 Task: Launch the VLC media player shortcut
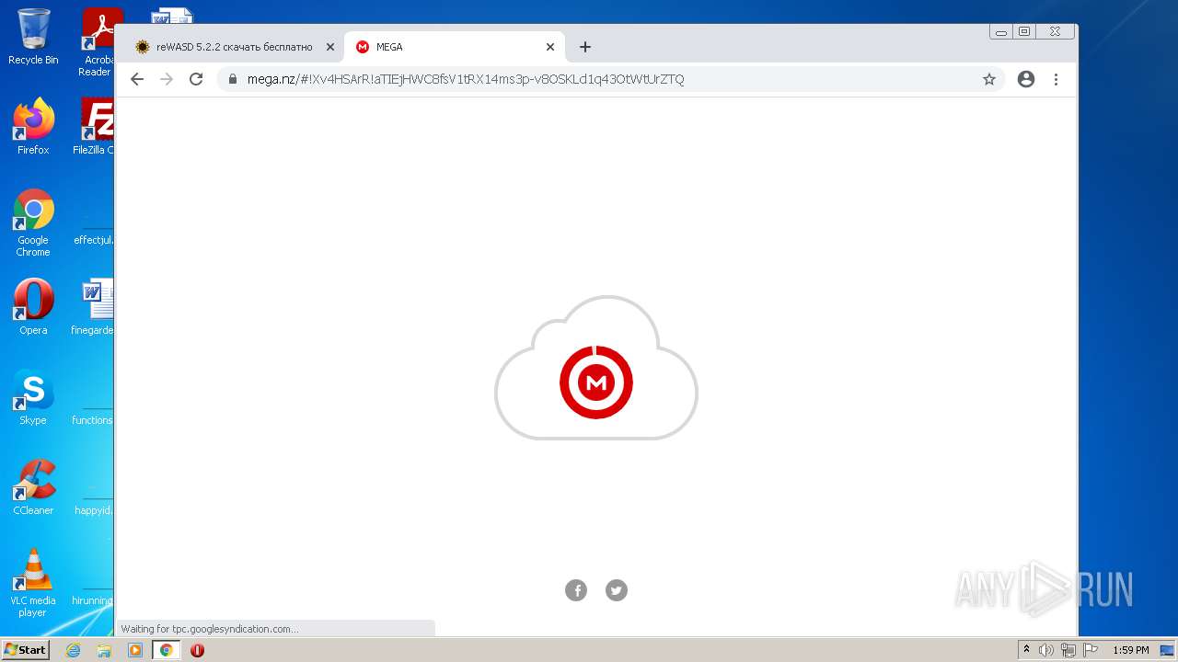point(33,583)
